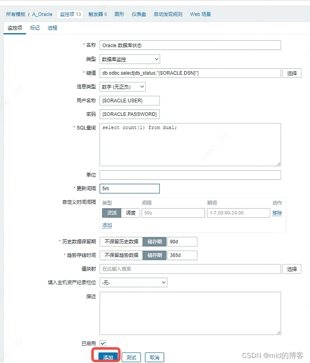Viewport: 310px width, 363px height.
Task: Click the SQL查询 textarea resize handle
Action: point(279,164)
